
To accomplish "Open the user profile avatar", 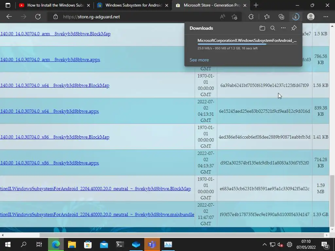I will coord(311,17).
